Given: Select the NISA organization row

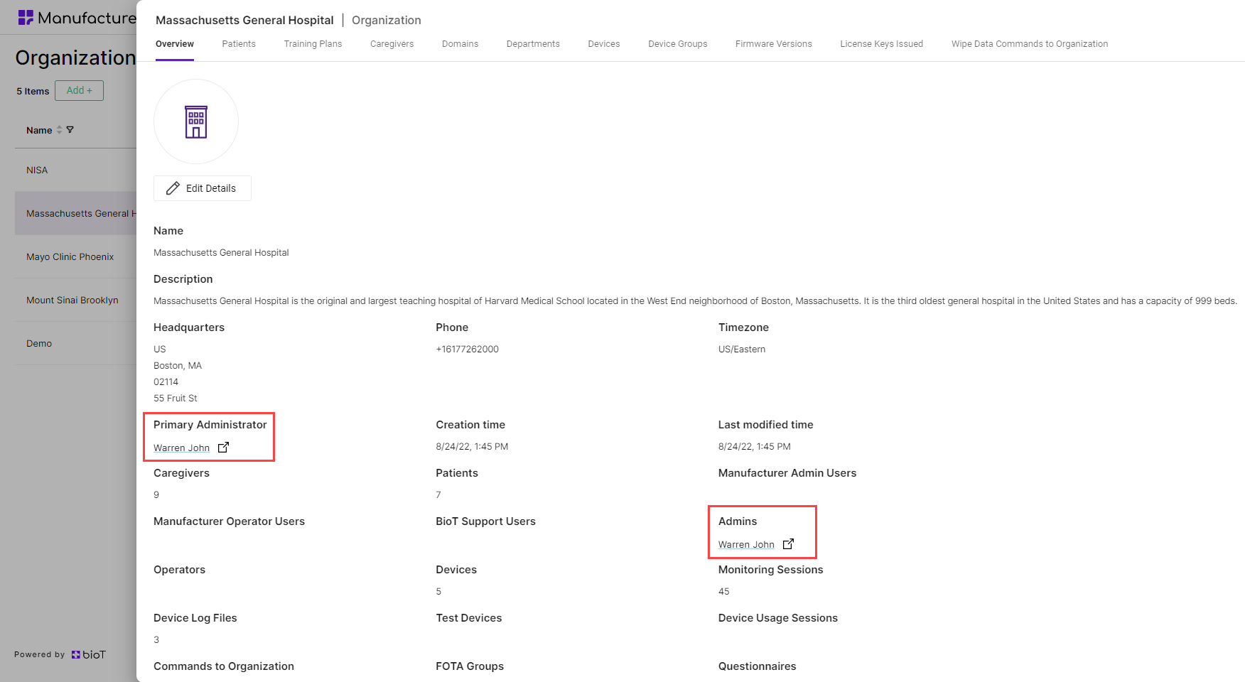Looking at the screenshot, I should tap(75, 170).
